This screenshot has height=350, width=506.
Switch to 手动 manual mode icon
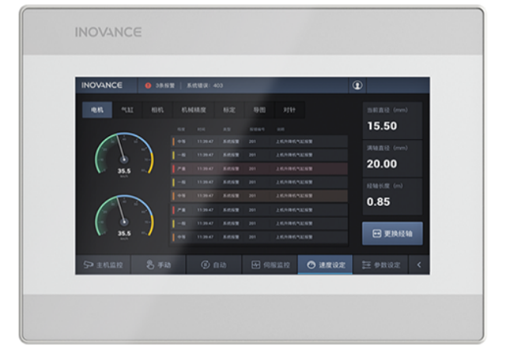[x=150, y=265]
